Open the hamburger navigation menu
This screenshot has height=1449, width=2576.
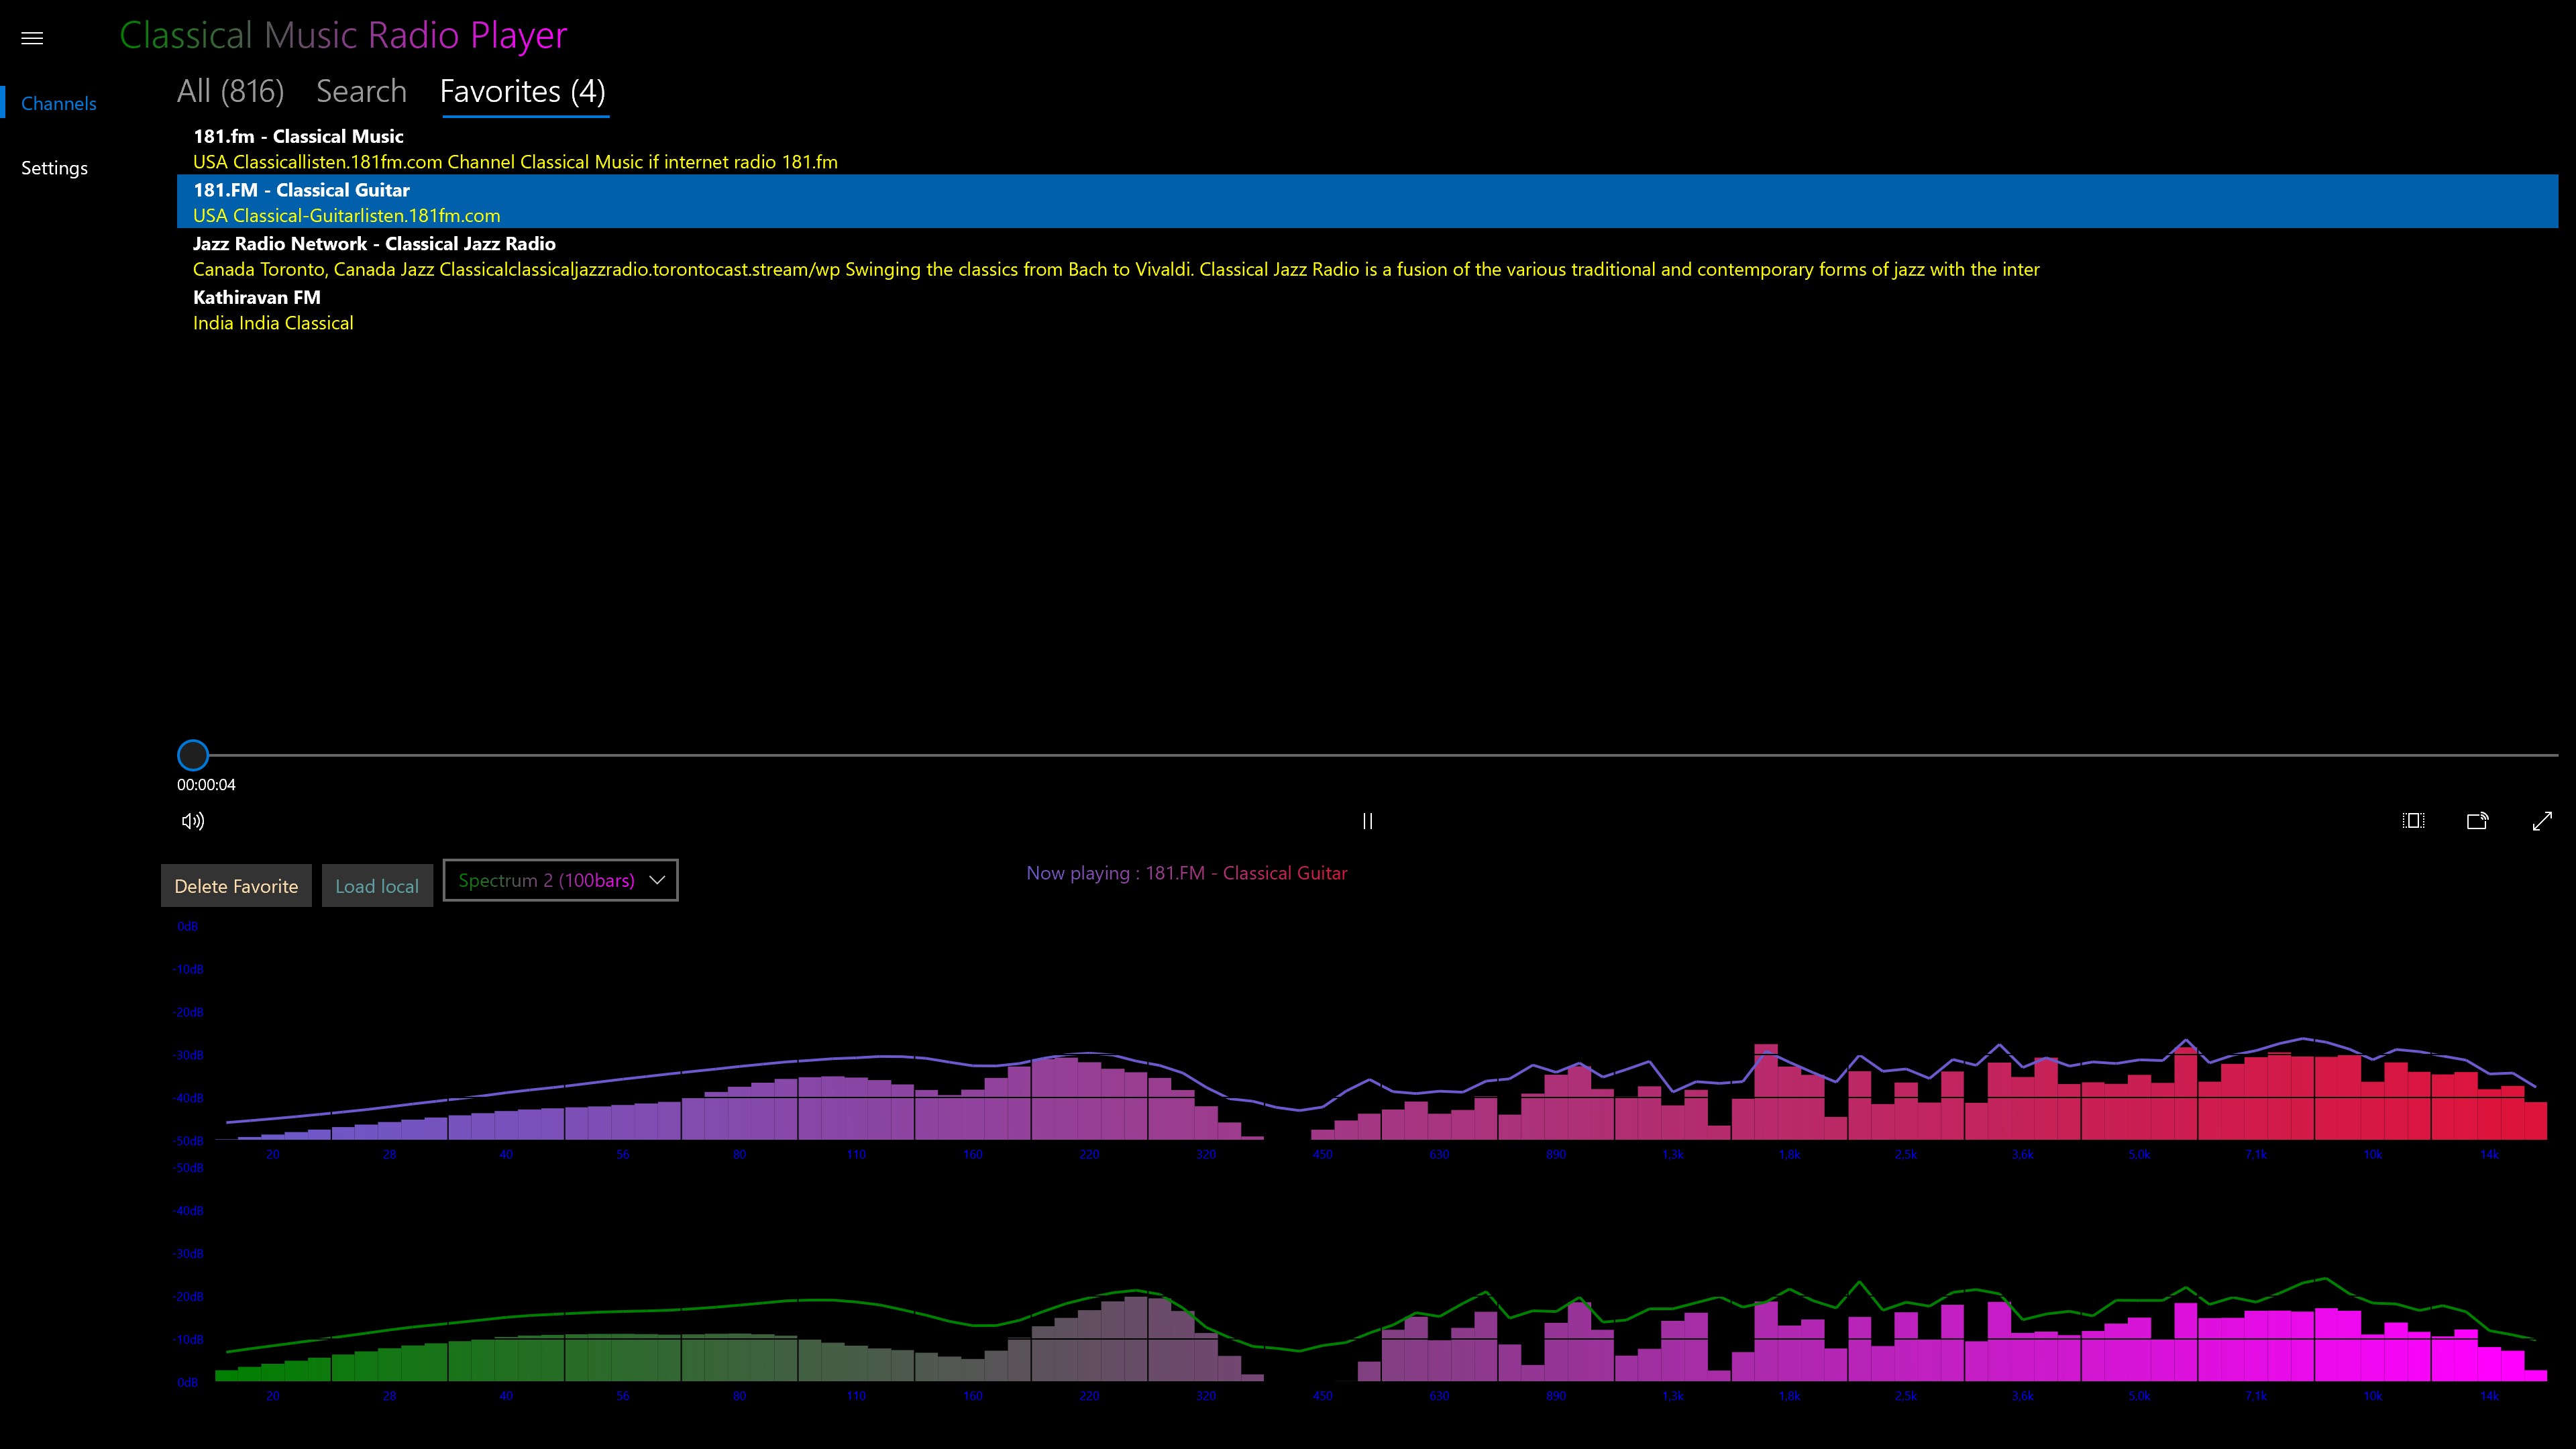[32, 38]
